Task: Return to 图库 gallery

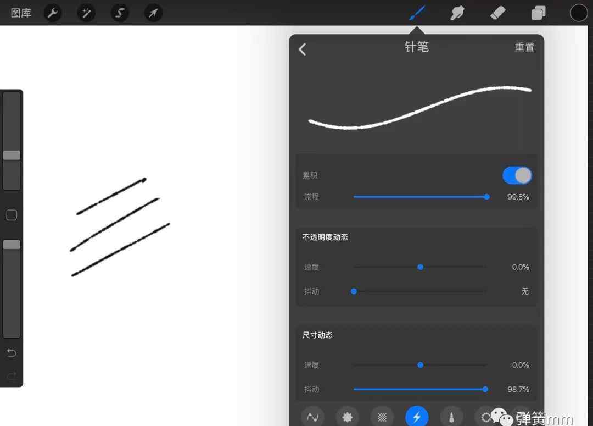Action: 21,13
